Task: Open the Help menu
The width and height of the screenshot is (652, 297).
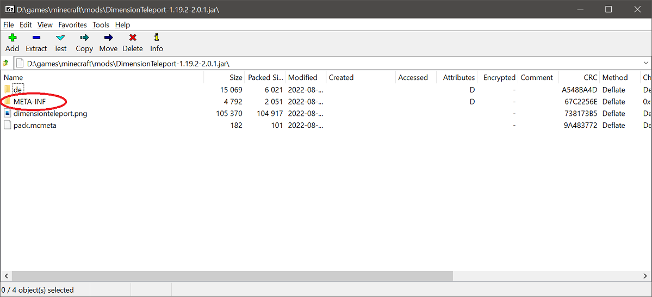Action: [122, 25]
